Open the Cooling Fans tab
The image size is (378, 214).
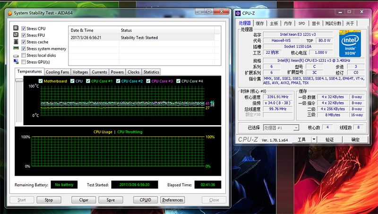(x=57, y=72)
